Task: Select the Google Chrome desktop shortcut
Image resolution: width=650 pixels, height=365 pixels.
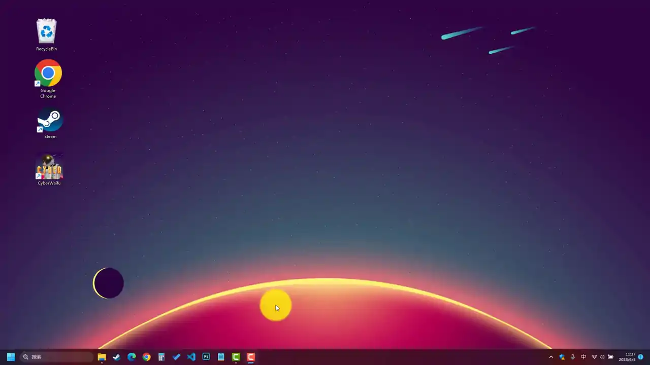Action: click(48, 79)
